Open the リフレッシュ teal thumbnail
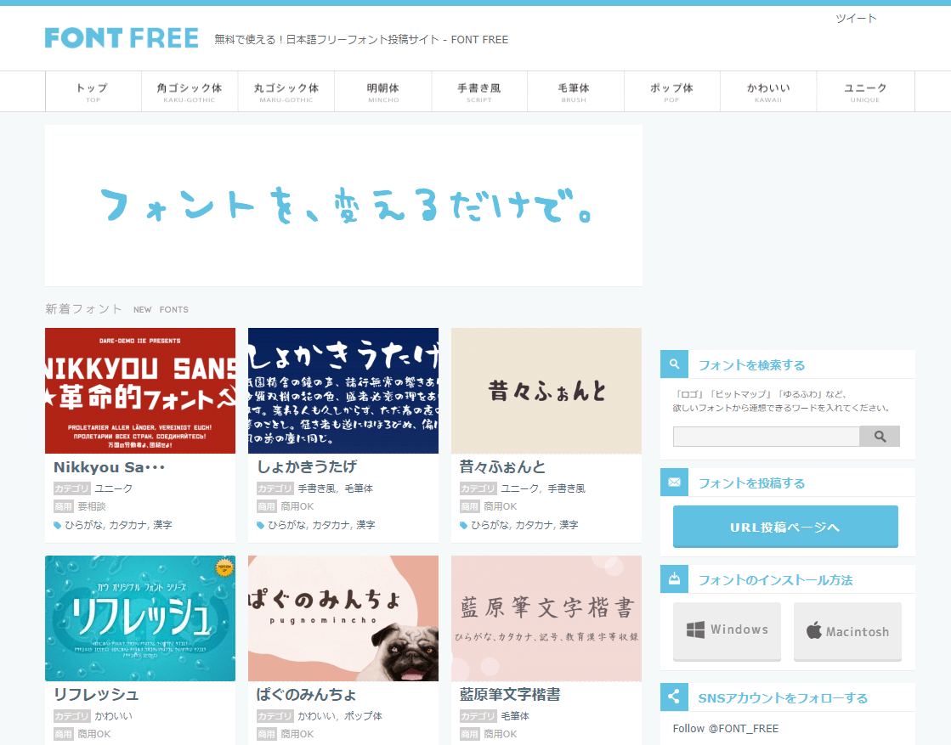This screenshot has width=951, height=745. 140,618
